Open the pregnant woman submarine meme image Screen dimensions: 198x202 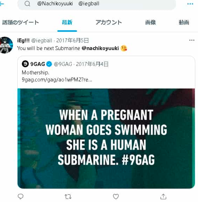(106, 139)
